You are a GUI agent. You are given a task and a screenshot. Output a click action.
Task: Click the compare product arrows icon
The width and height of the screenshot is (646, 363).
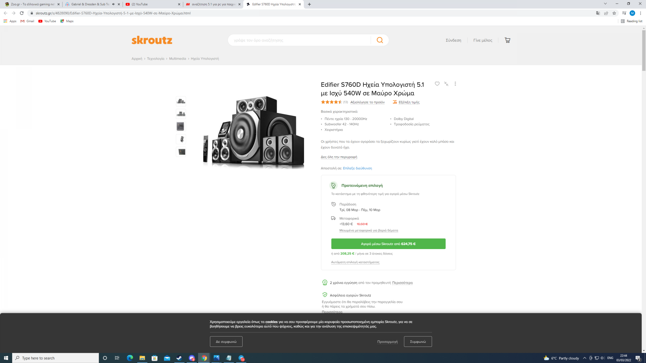click(446, 84)
